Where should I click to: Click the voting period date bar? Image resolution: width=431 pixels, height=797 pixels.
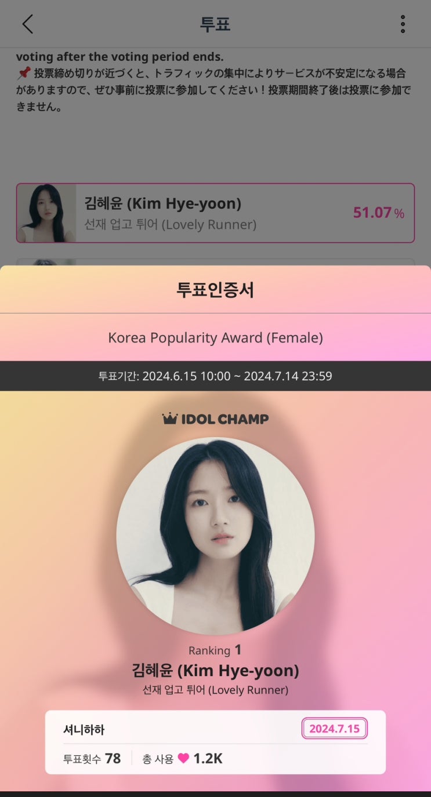point(215,376)
